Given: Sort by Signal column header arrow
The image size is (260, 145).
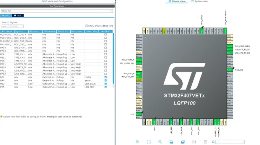Looking at the screenshot, I should pos(27,31).
